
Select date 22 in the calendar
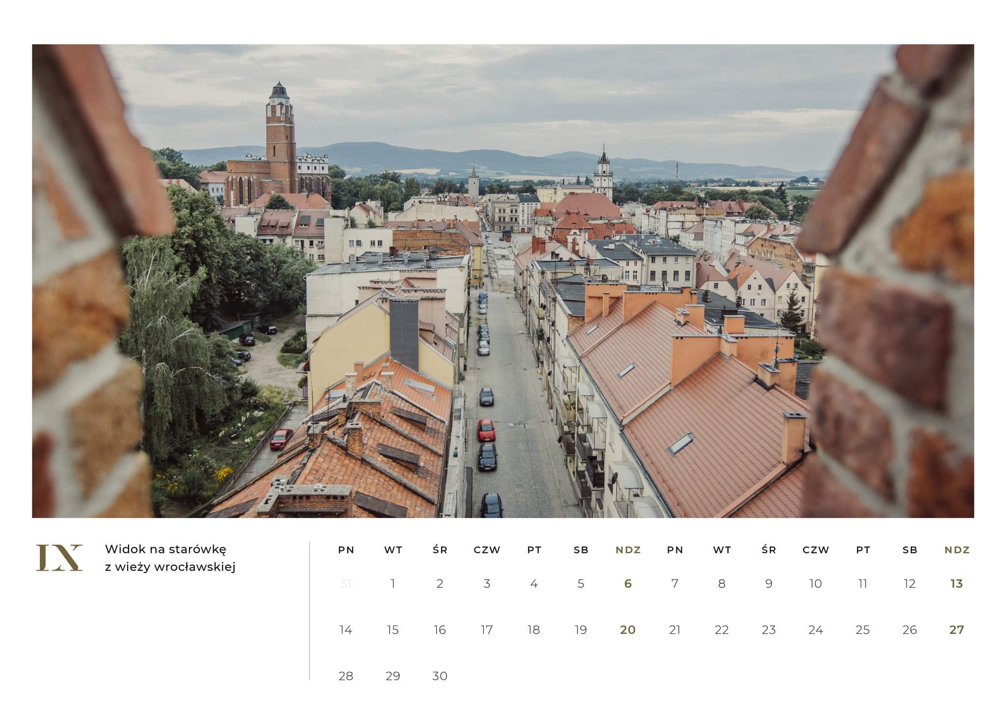(722, 630)
